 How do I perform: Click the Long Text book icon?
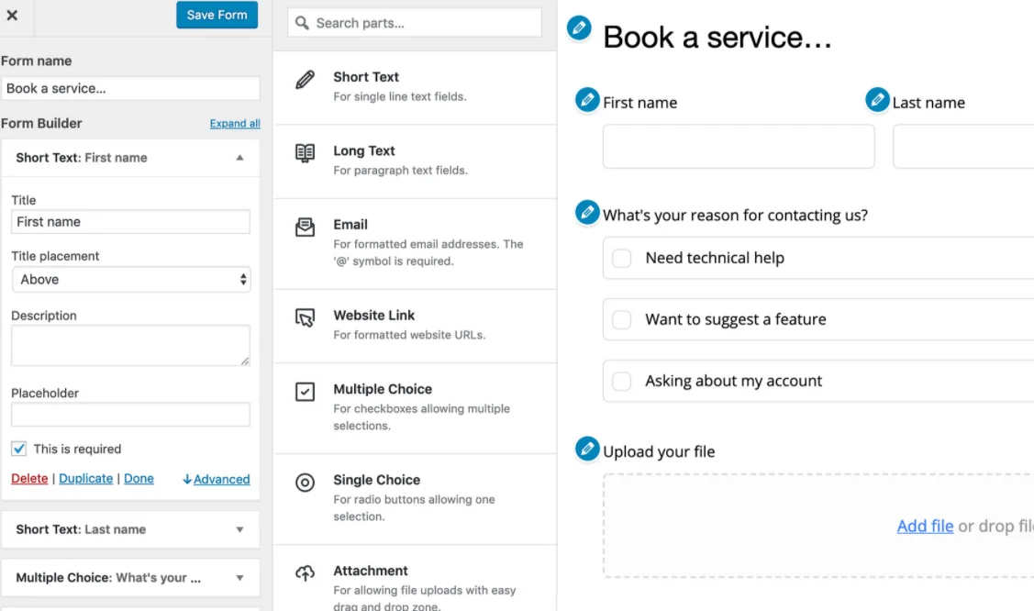[x=305, y=153]
